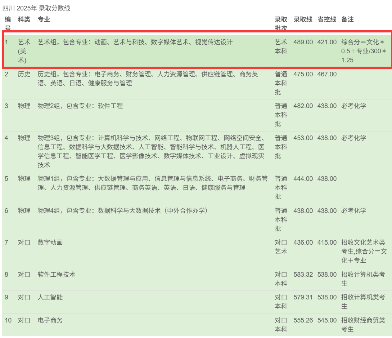The width and height of the screenshot is (392, 338).
Task: Click the 415.00 provincial line value
Action: click(327, 243)
